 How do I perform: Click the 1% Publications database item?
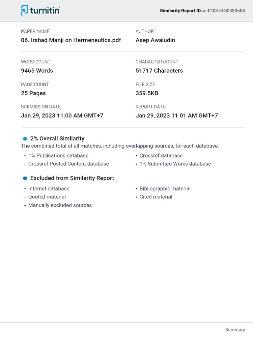coord(58,156)
